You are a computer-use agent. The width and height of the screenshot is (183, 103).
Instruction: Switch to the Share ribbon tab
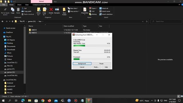pos(19,5)
